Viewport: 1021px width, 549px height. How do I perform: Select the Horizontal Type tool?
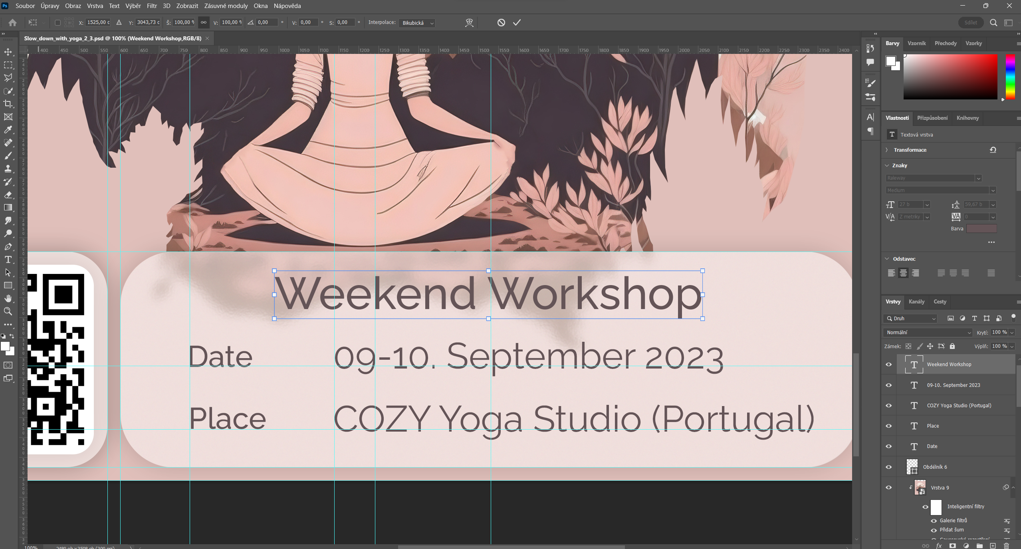coord(8,260)
